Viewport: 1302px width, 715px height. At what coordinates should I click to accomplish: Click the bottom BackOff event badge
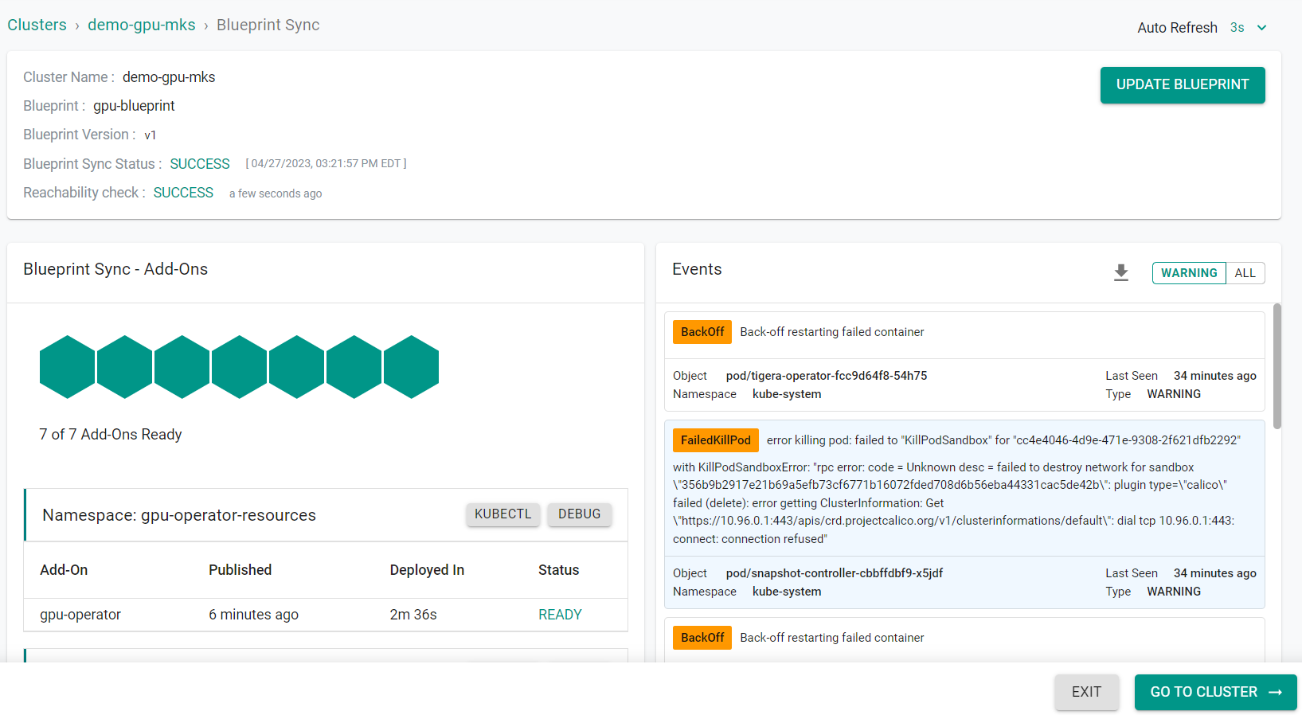(702, 638)
